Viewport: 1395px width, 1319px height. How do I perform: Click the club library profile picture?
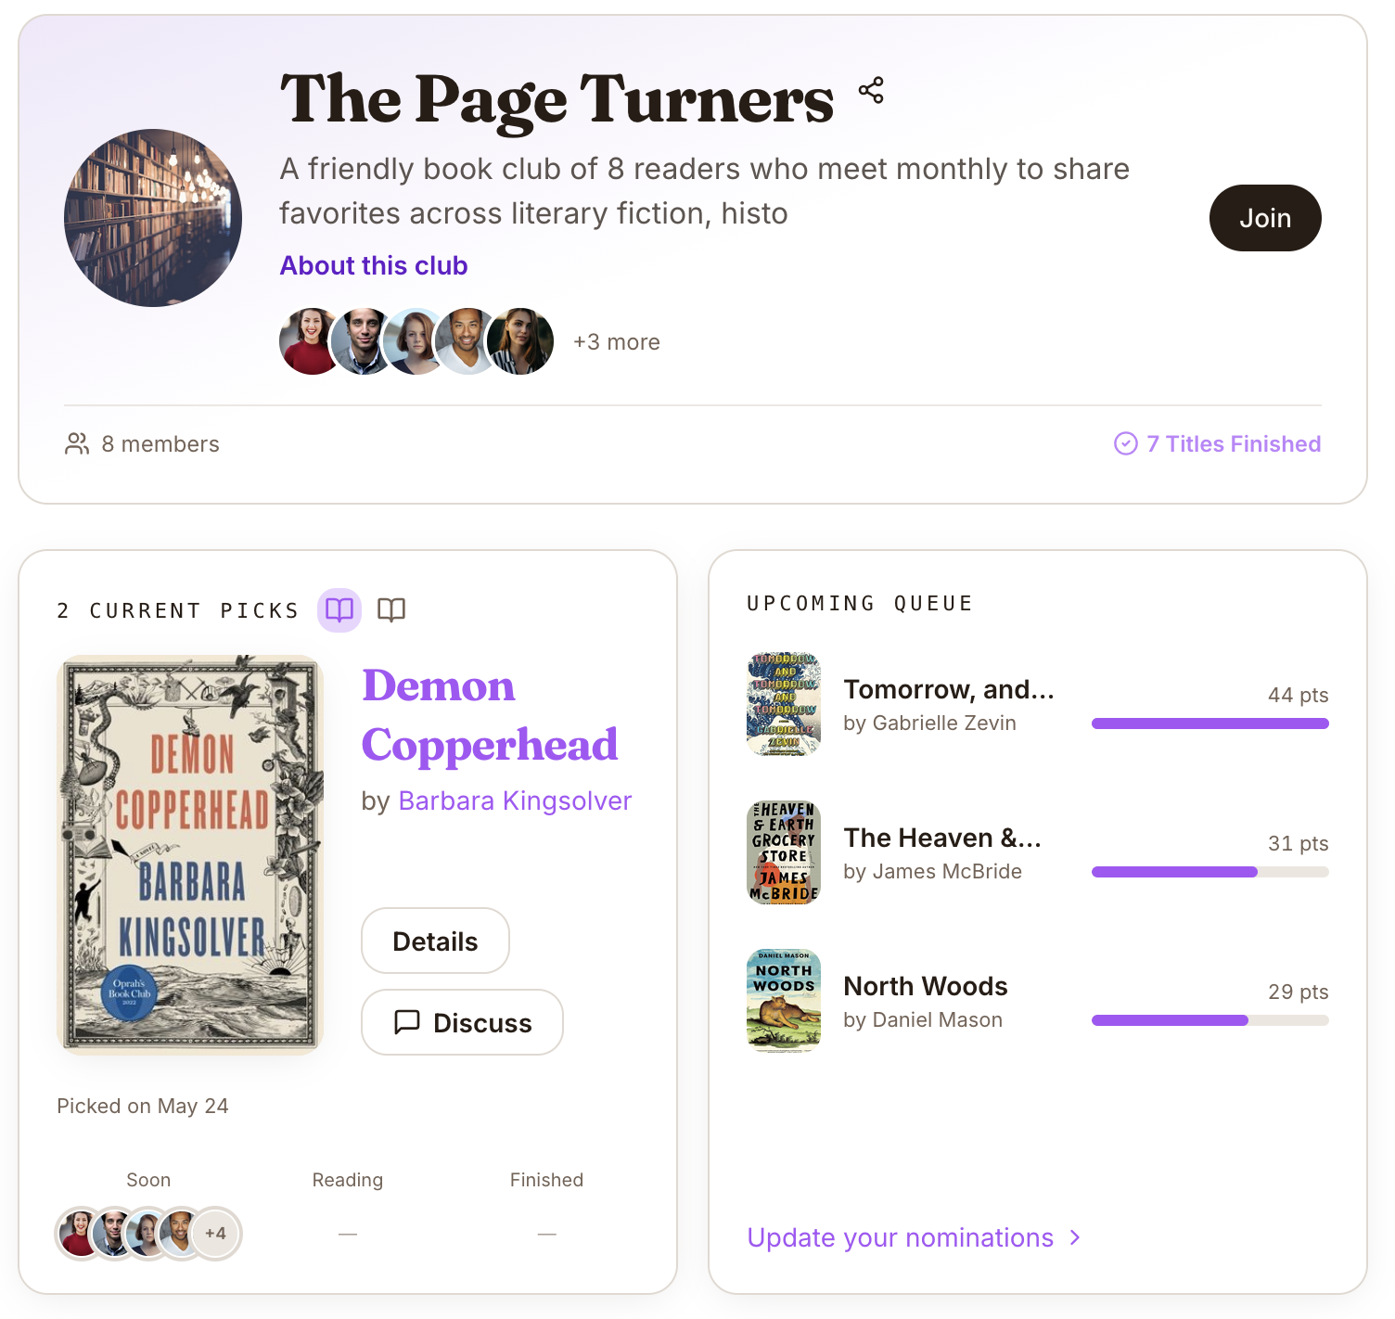coord(153,218)
